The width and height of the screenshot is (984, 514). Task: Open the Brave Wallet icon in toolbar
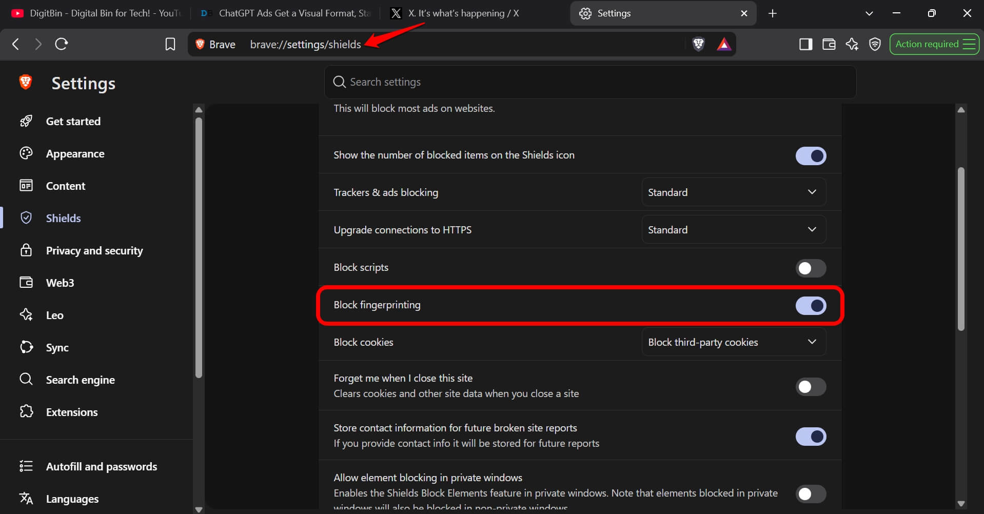point(829,44)
